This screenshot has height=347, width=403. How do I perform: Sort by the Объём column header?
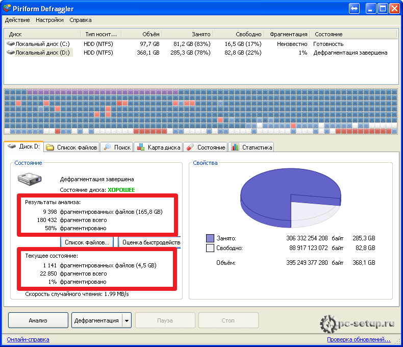tap(142, 34)
